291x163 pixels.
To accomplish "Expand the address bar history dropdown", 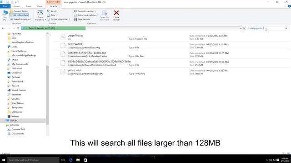I will coord(241,28).
